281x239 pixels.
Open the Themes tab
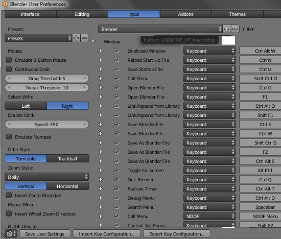point(238,14)
